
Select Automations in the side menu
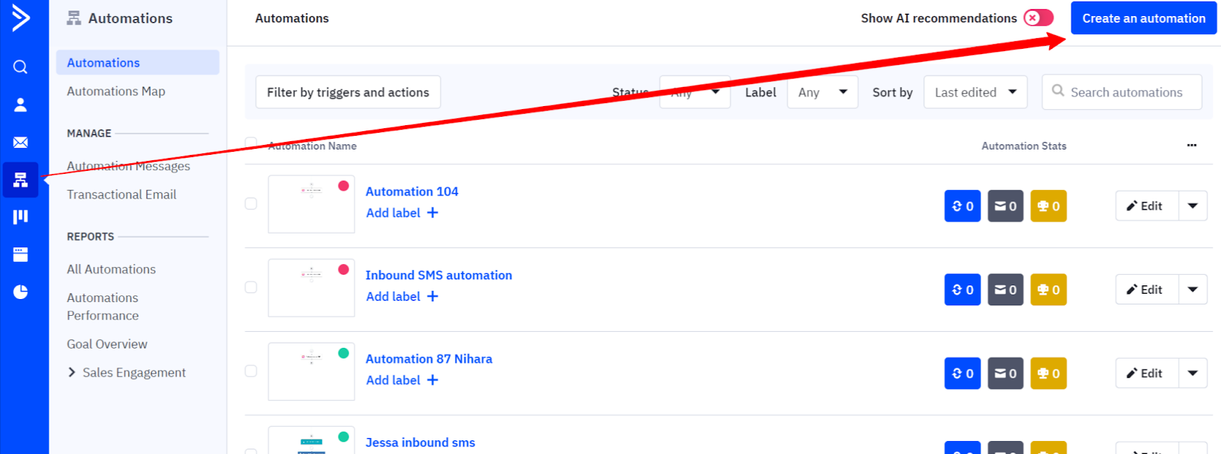click(x=137, y=63)
